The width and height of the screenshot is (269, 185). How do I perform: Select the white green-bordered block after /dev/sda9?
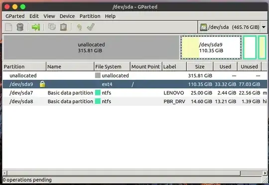pos(250,47)
